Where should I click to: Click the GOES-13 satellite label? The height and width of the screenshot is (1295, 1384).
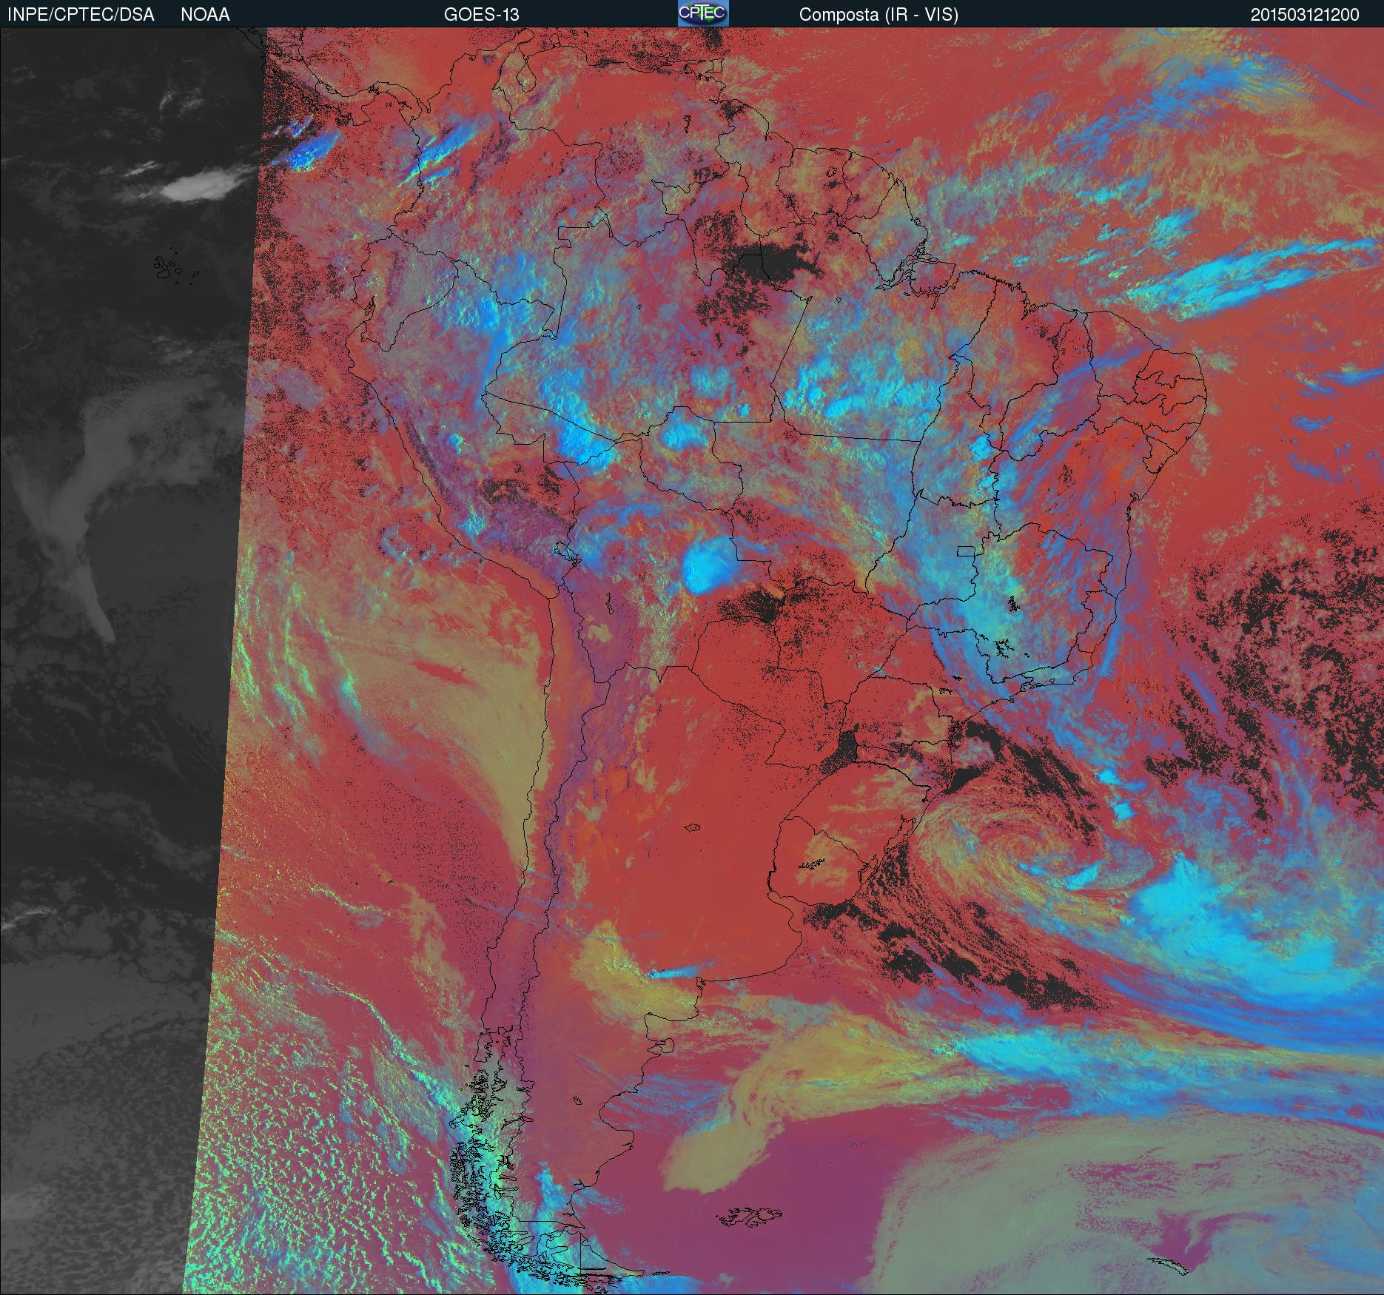click(x=481, y=15)
